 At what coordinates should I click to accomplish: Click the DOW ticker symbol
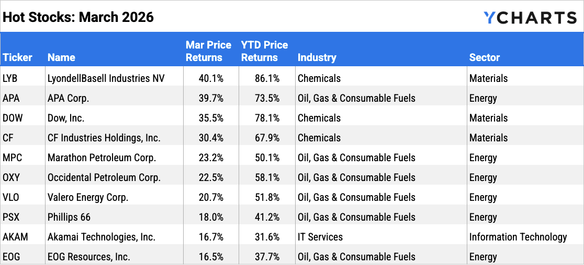tap(13, 118)
